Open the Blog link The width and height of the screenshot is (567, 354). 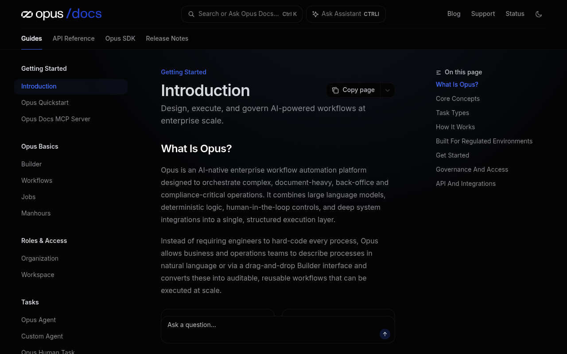coord(454,14)
